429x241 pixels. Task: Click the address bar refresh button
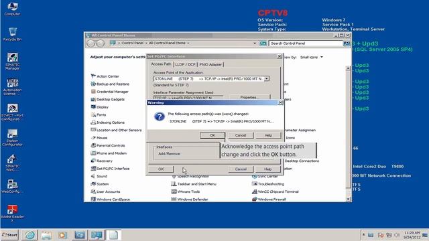click(x=263, y=43)
